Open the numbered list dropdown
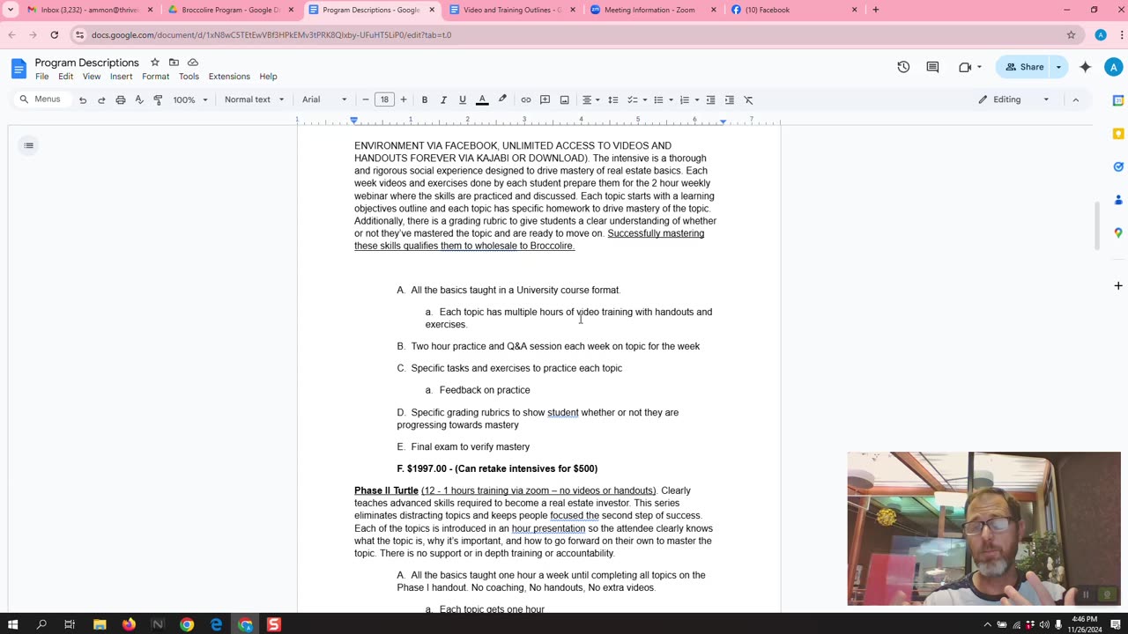This screenshot has height=634, width=1128. tap(688, 100)
